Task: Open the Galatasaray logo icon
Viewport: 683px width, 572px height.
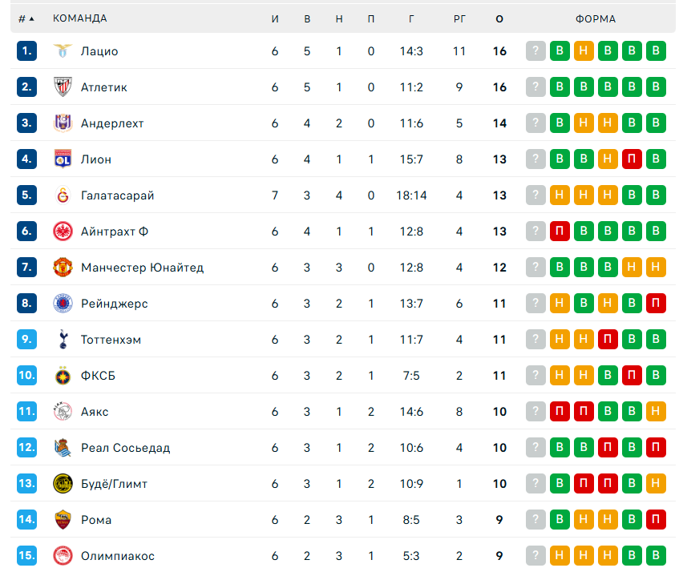Action: (63, 195)
